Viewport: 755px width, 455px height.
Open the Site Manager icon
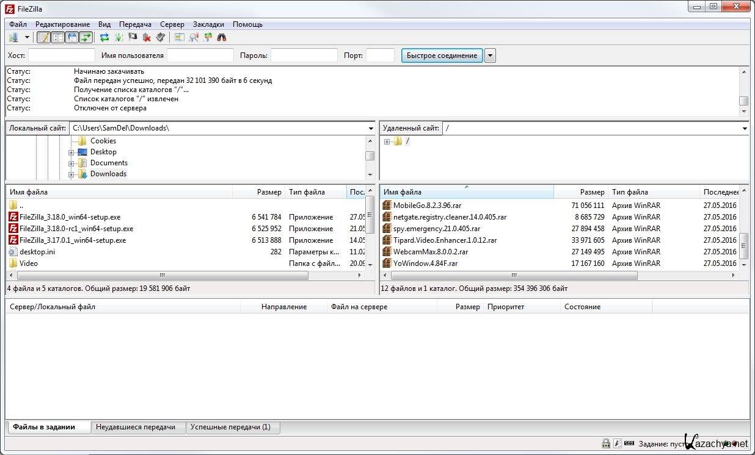click(x=13, y=38)
